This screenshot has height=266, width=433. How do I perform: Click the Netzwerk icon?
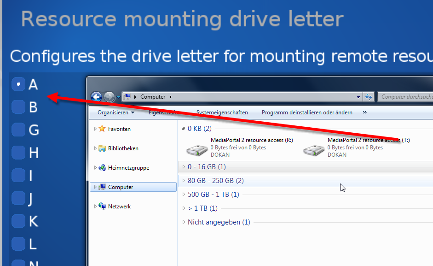point(102,207)
